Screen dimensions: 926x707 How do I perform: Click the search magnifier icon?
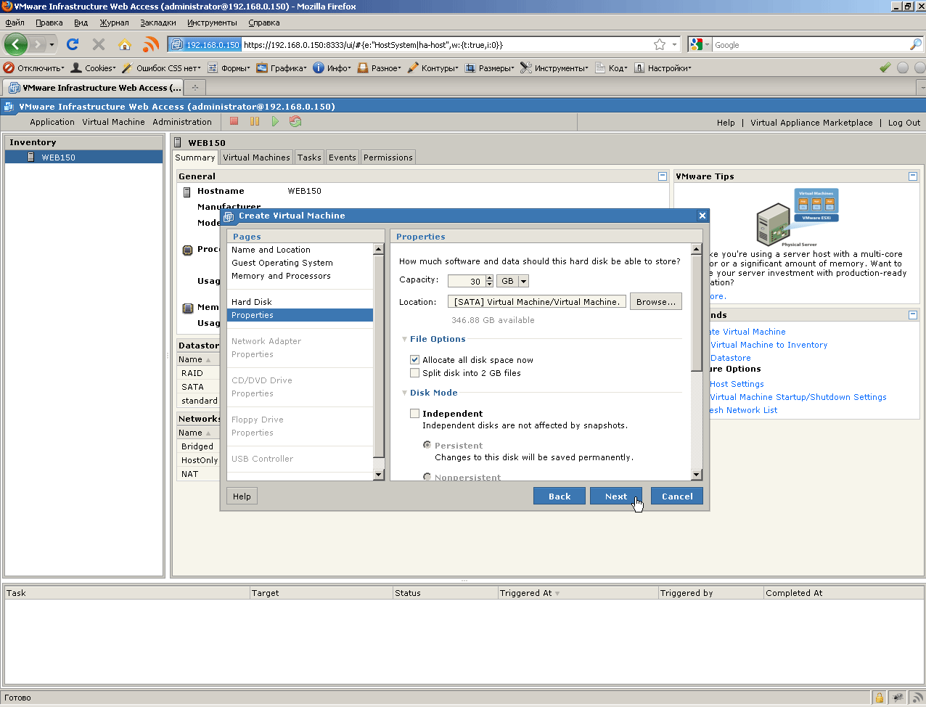[915, 44]
